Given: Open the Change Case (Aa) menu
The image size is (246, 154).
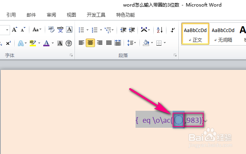Looking at the screenshot, I should (37, 29).
